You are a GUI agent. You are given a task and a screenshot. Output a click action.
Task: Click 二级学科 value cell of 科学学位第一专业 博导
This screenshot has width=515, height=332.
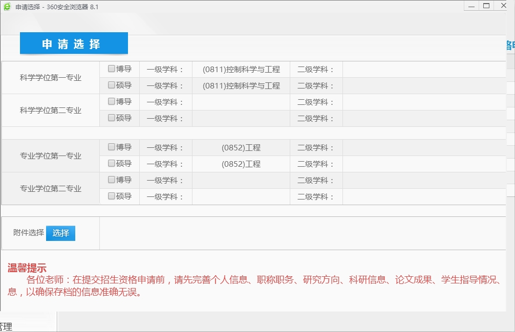coord(424,70)
